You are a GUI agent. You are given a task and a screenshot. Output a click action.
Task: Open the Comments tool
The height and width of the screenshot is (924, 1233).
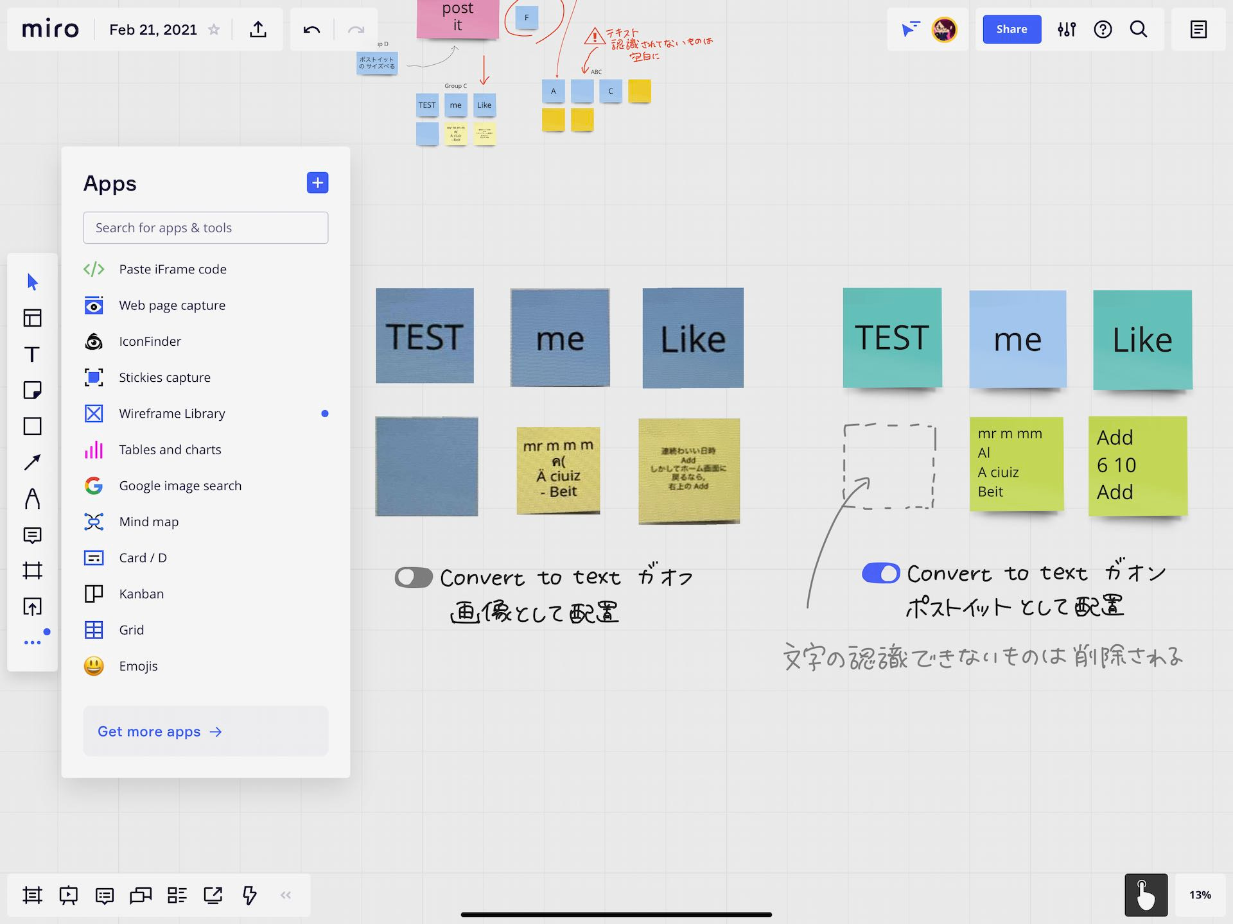pyautogui.click(x=104, y=895)
